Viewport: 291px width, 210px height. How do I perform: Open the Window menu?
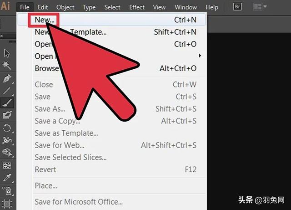[x=186, y=7]
